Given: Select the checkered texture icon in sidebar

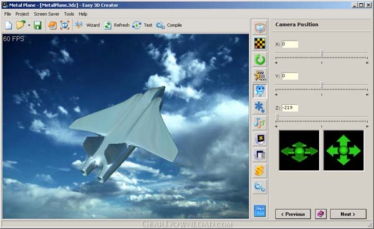Looking at the screenshot, I should 260,44.
